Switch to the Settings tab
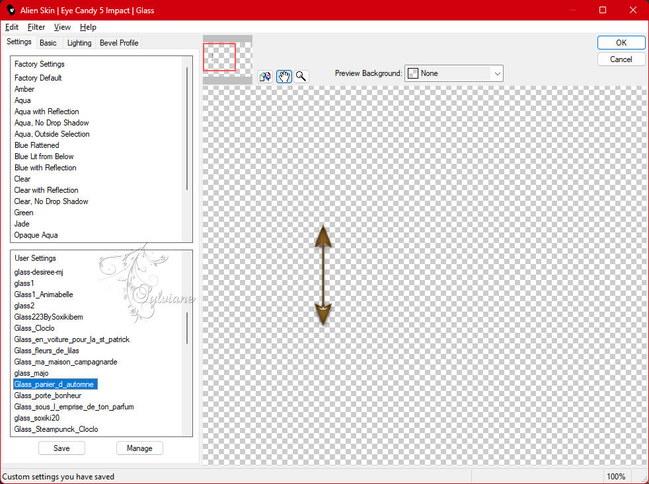The height and width of the screenshot is (484, 649). point(19,42)
